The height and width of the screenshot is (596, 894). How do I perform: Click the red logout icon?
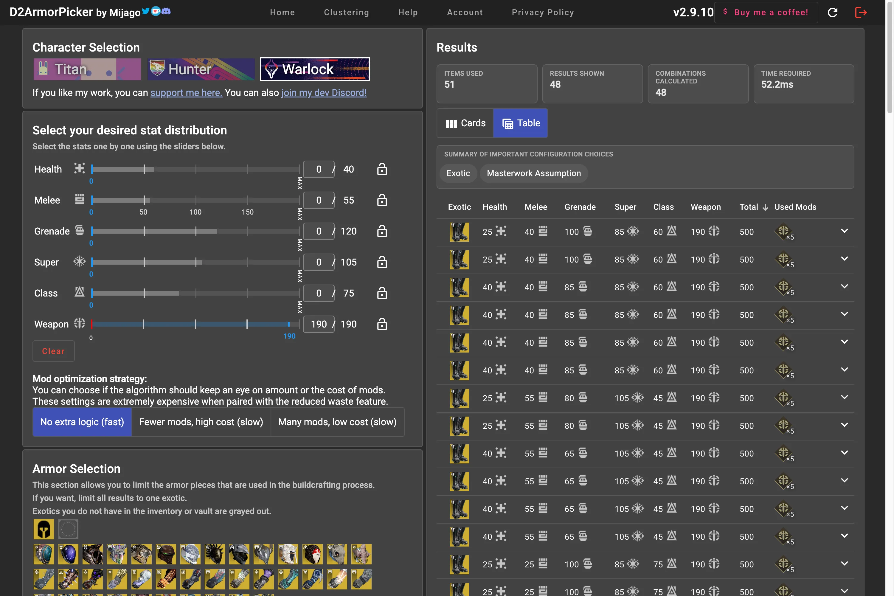(x=861, y=13)
